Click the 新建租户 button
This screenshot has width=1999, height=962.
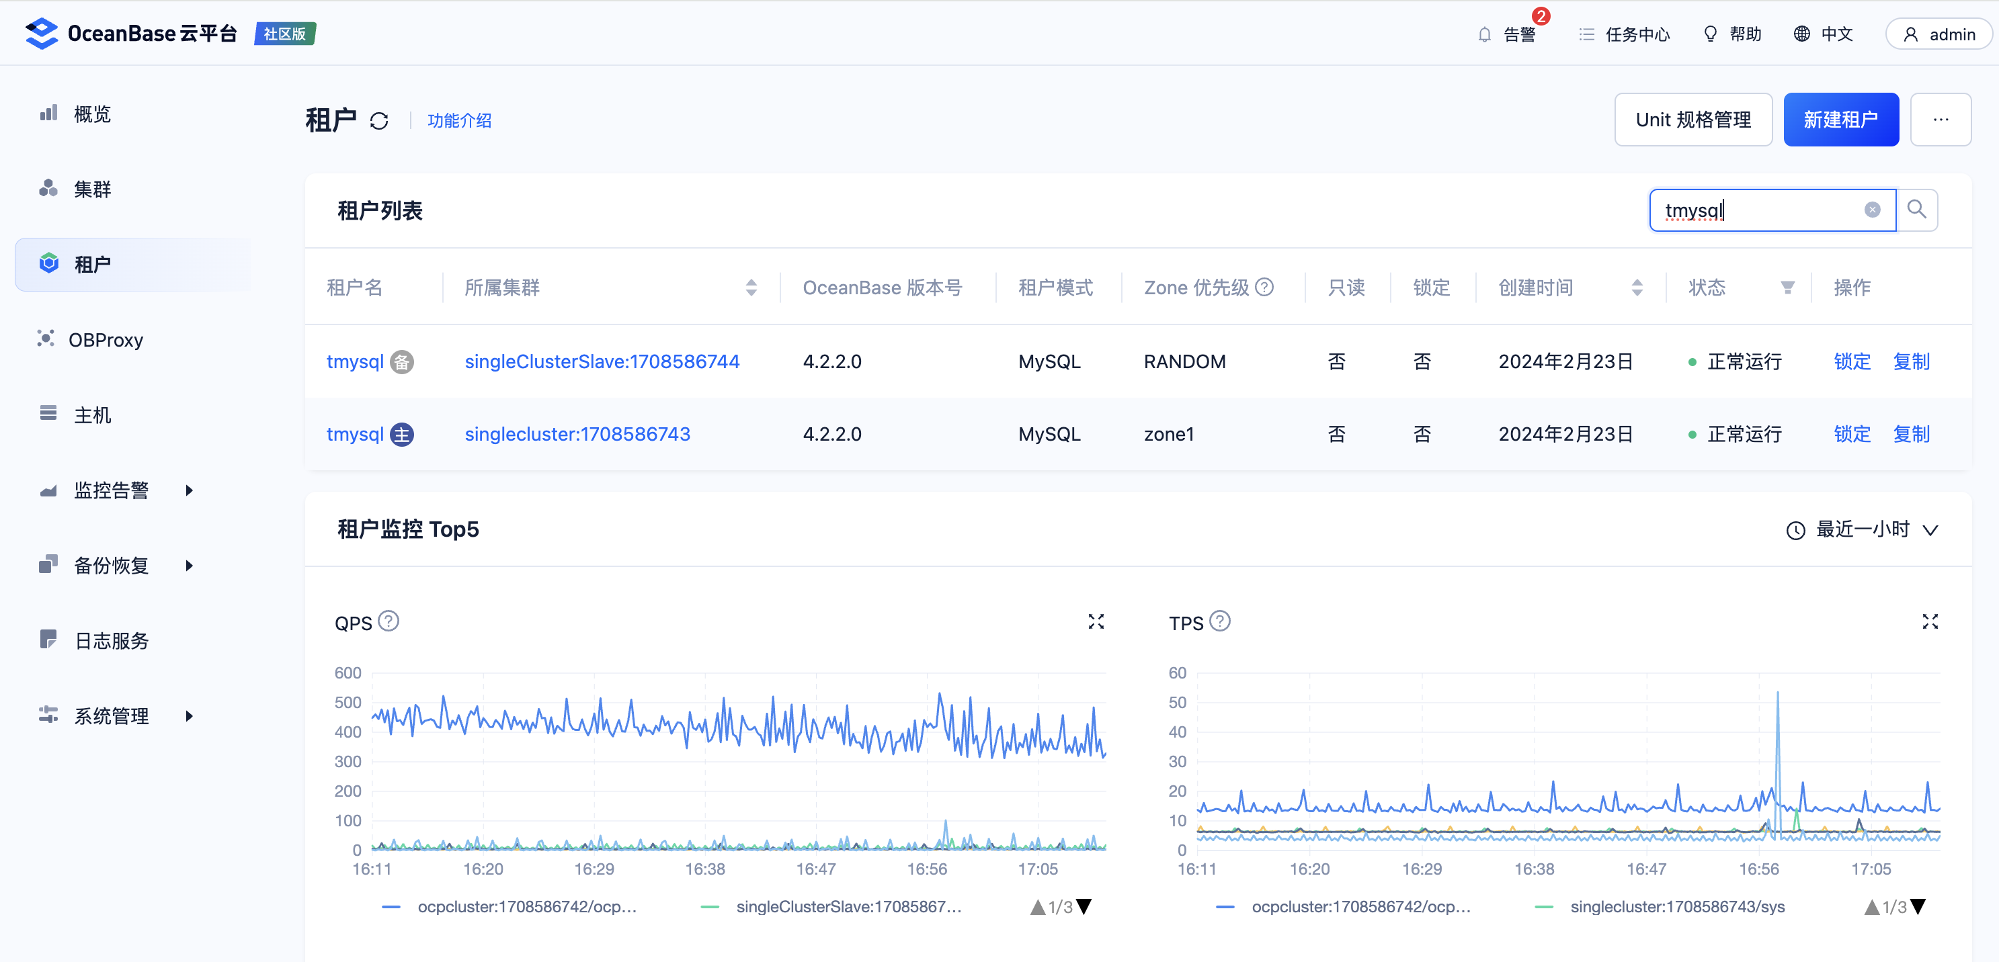click(1840, 120)
